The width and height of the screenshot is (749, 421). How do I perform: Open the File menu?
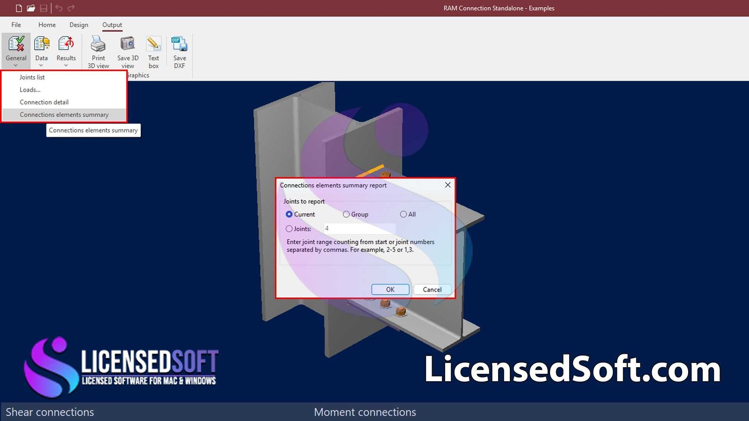click(16, 25)
